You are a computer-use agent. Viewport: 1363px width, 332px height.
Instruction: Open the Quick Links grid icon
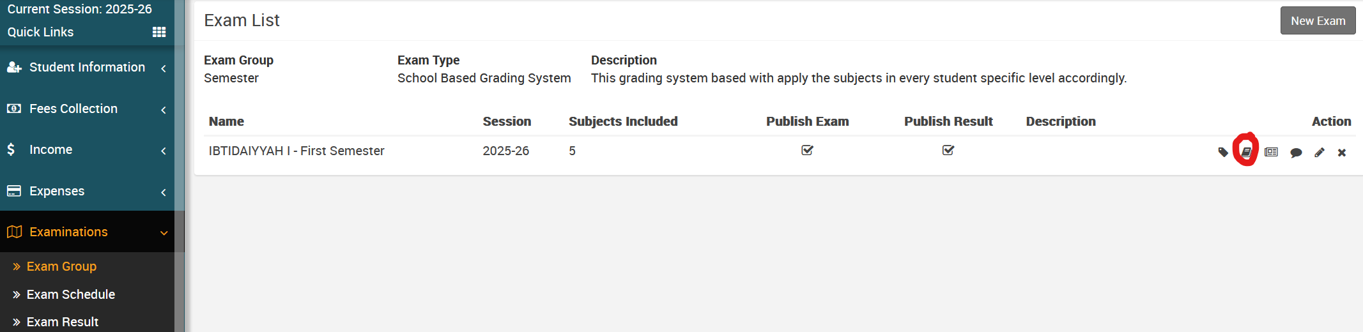click(x=159, y=32)
